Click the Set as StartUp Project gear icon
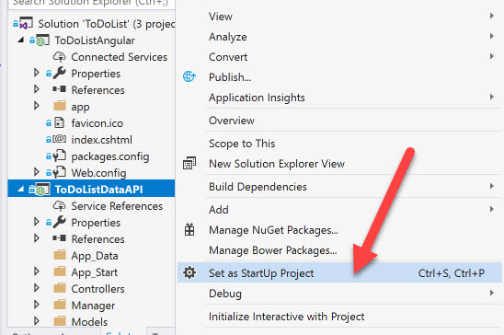This screenshot has width=504, height=335. [189, 272]
